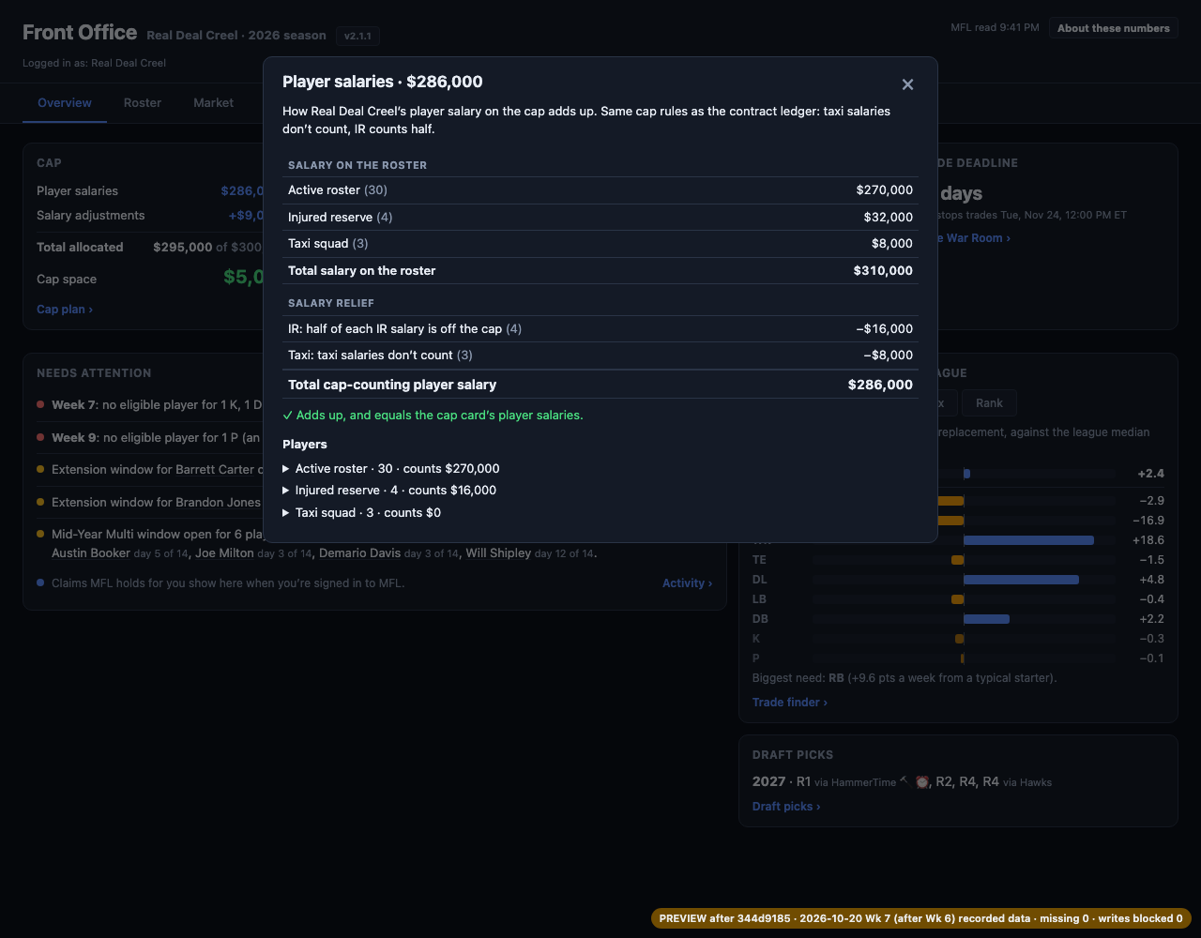This screenshot has width=1201, height=938.
Task: Click 'Total cap-counting player salary' label
Action: 392,385
